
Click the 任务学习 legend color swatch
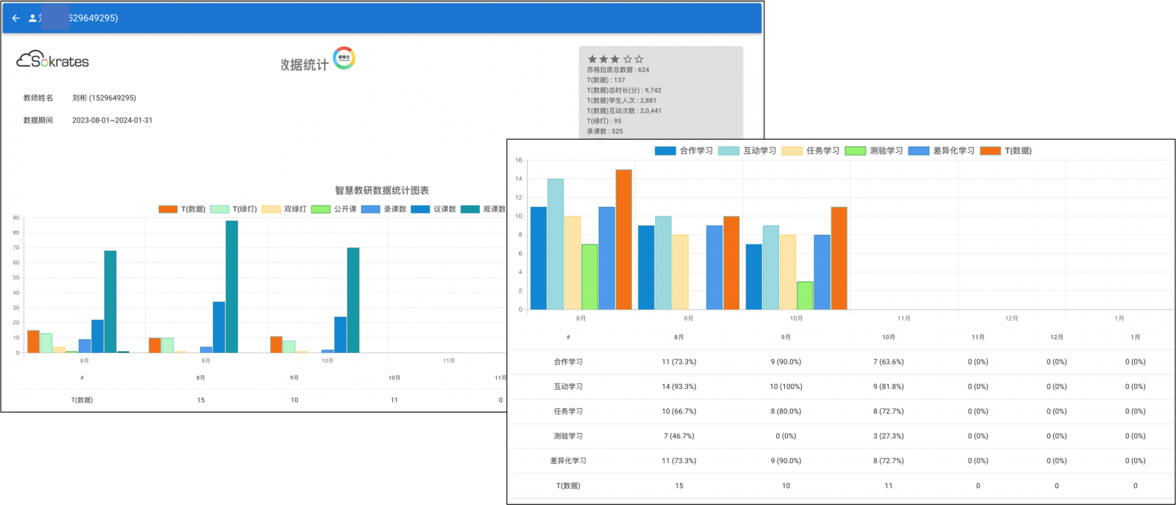[792, 150]
